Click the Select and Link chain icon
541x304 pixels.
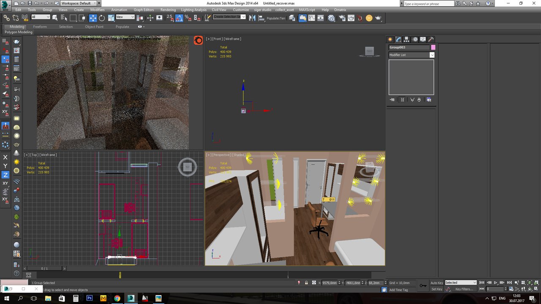click(x=6, y=18)
